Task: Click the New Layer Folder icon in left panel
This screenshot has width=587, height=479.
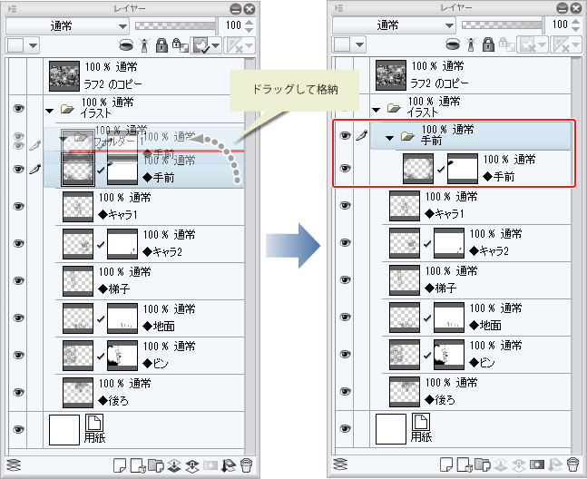Action: tap(156, 465)
